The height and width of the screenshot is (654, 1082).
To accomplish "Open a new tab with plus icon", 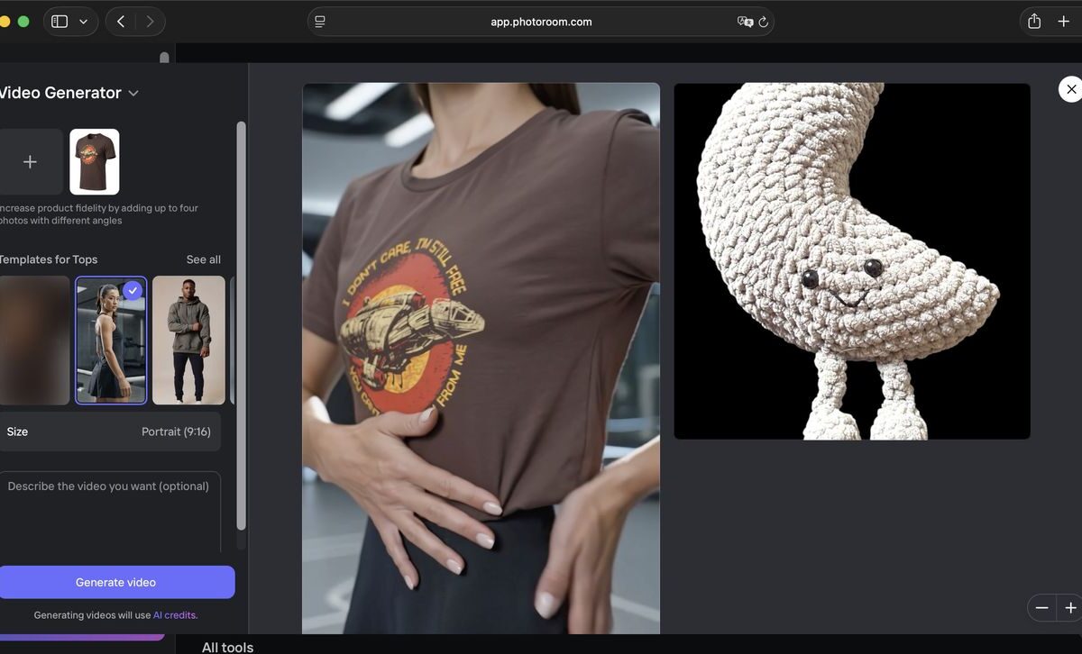I will coord(1063,22).
